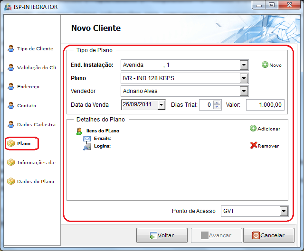
Task: Click the Endereço step icon
Action: pyautogui.click(x=11, y=87)
